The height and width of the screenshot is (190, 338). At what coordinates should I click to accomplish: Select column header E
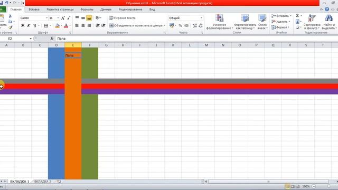point(73,45)
